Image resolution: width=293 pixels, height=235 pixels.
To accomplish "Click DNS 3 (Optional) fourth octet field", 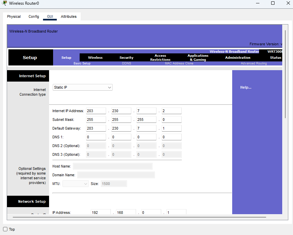I will point(172,154).
